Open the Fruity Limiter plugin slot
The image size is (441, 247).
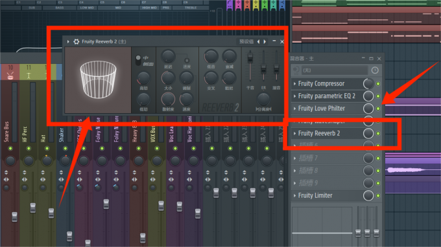click(x=315, y=195)
